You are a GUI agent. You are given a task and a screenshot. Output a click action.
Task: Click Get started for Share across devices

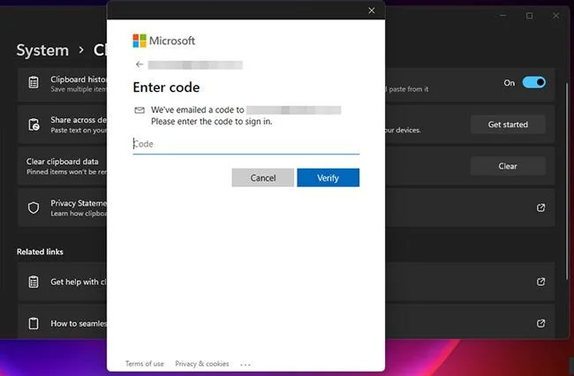(508, 124)
